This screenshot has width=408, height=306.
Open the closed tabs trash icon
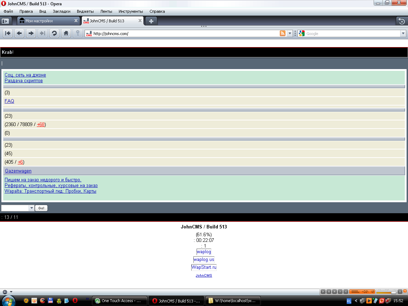401,21
